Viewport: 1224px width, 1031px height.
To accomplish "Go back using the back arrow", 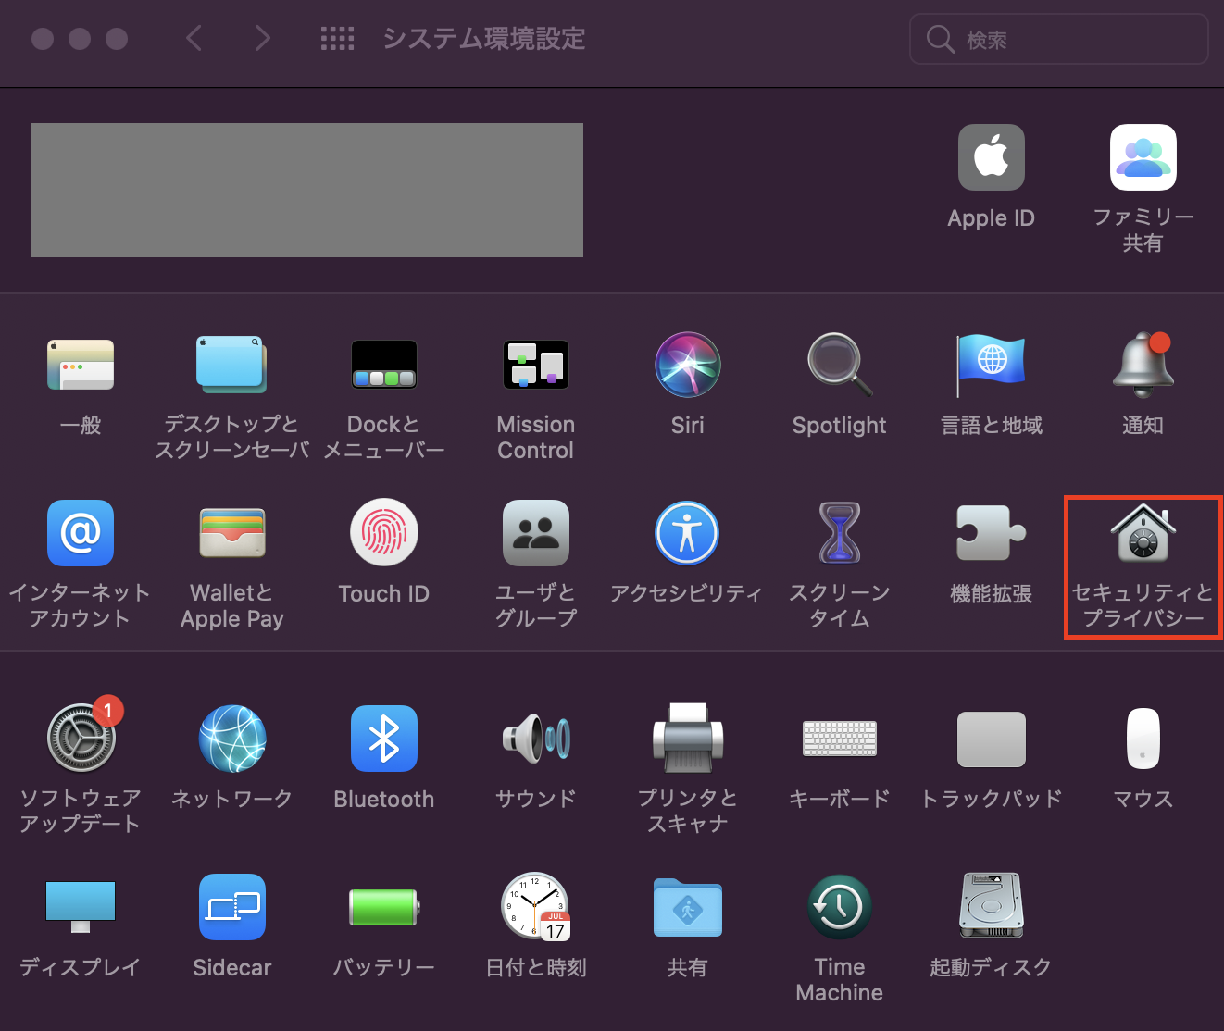I will click(x=194, y=38).
